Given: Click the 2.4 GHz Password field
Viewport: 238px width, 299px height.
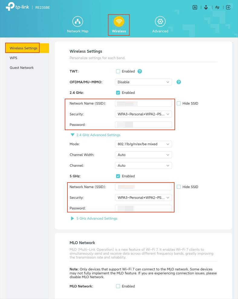Looking at the screenshot, I should pos(143,125).
